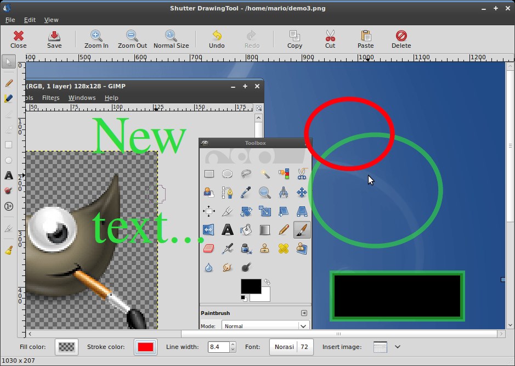Toggle the ellipse shape tool

pos(9,160)
